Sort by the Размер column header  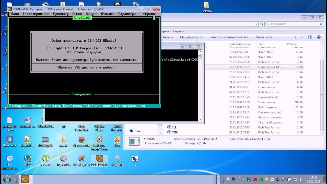coord(291,44)
